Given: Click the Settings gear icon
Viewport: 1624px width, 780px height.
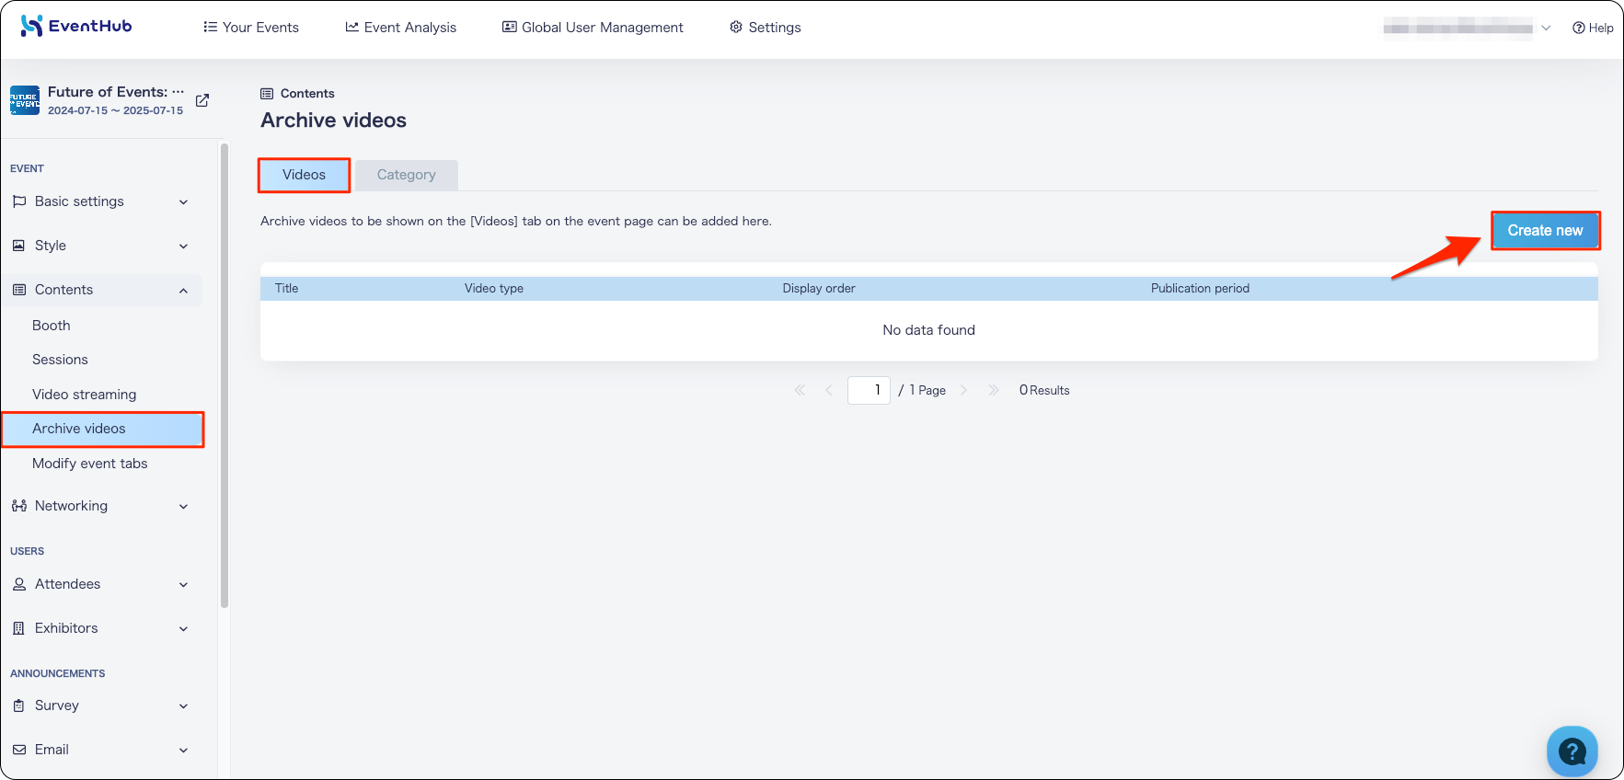Looking at the screenshot, I should 736,27.
